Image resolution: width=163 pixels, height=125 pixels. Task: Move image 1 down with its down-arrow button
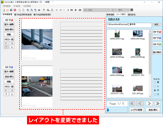(x=12, y=47)
